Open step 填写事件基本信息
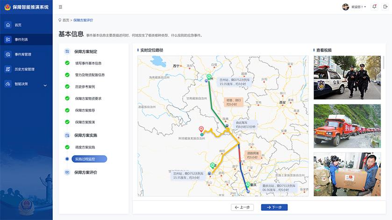Viewport: 392px width, 220px height. tap(88, 63)
